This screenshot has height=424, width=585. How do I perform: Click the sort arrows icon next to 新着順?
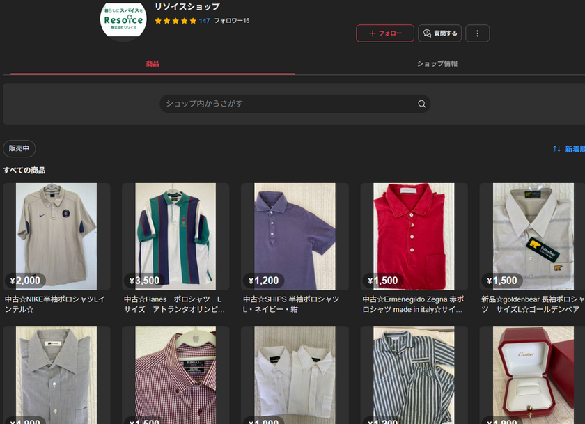point(556,149)
